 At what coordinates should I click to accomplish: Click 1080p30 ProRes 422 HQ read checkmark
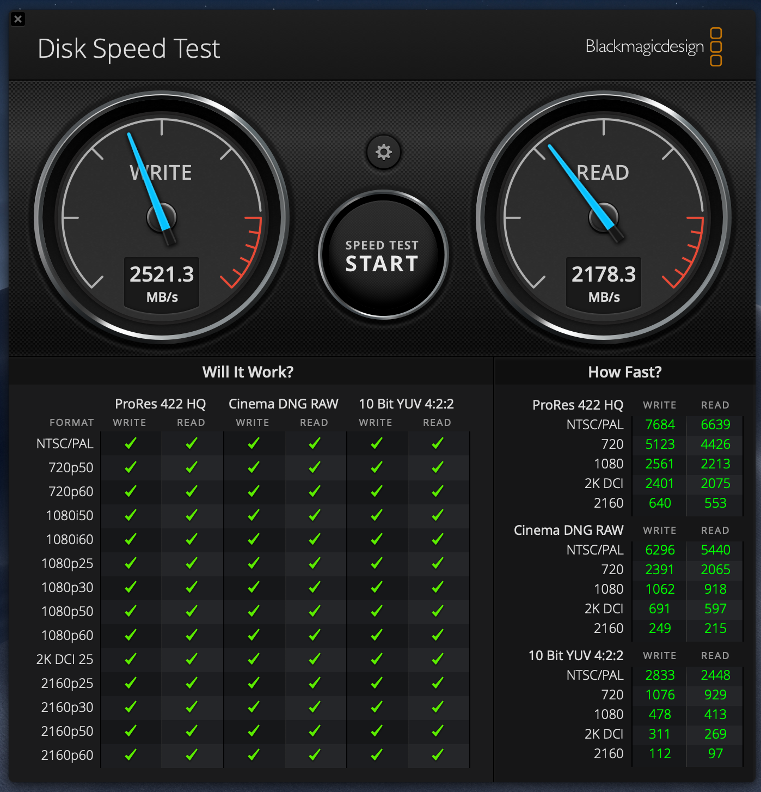click(x=192, y=587)
